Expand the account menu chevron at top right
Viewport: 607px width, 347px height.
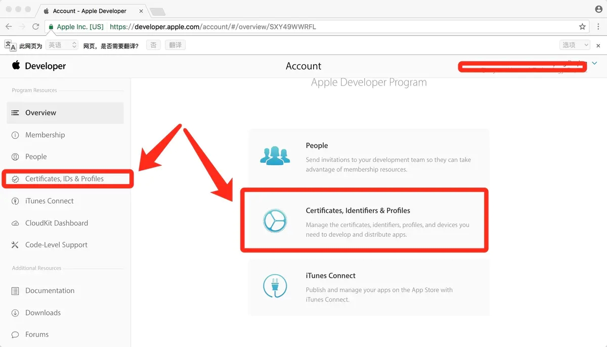(x=594, y=64)
